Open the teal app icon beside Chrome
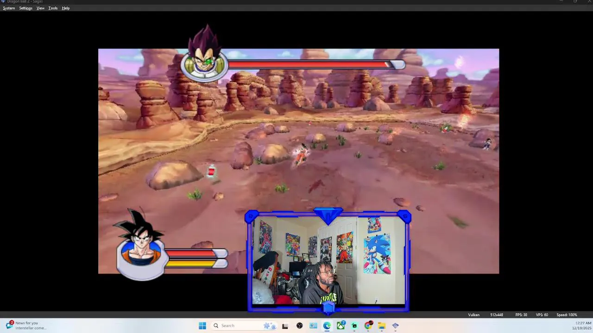 (354, 326)
